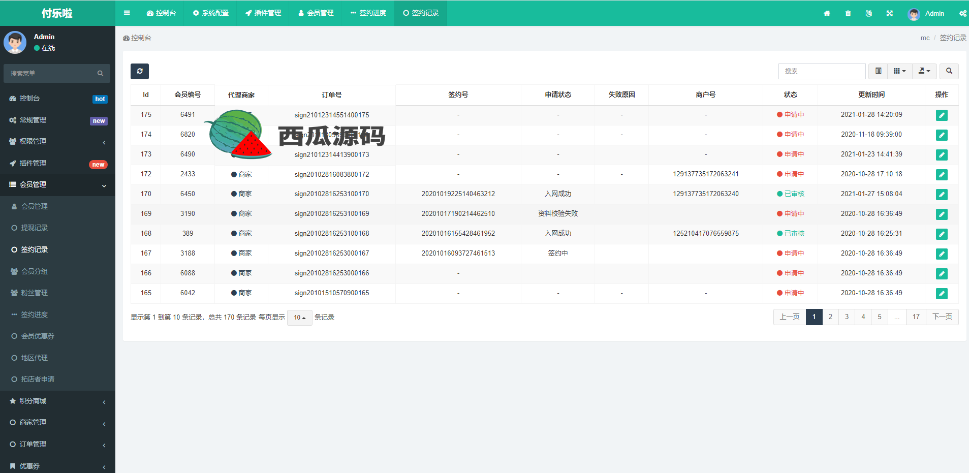Open columns visibility dropdown in table toolbar
Screen dimensions: 969x473
[900, 71]
